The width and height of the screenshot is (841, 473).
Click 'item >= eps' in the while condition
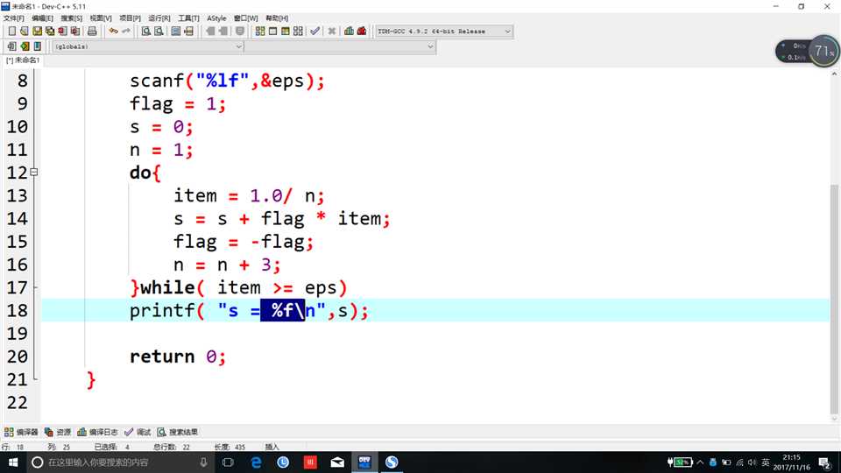click(x=276, y=288)
